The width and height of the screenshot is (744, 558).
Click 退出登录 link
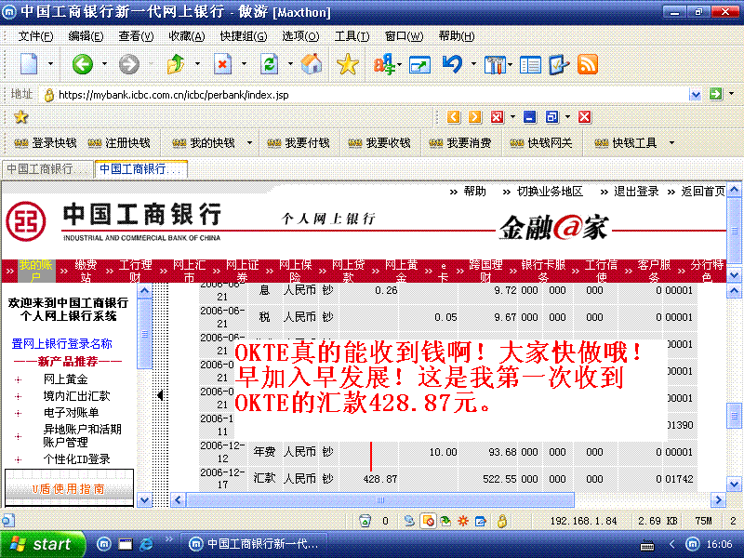[x=636, y=192]
